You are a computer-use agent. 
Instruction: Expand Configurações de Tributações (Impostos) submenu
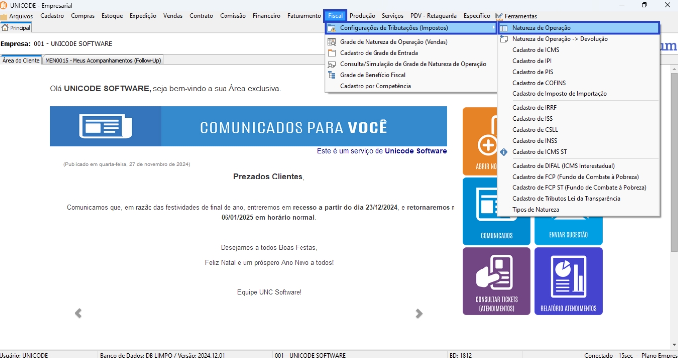coord(393,28)
